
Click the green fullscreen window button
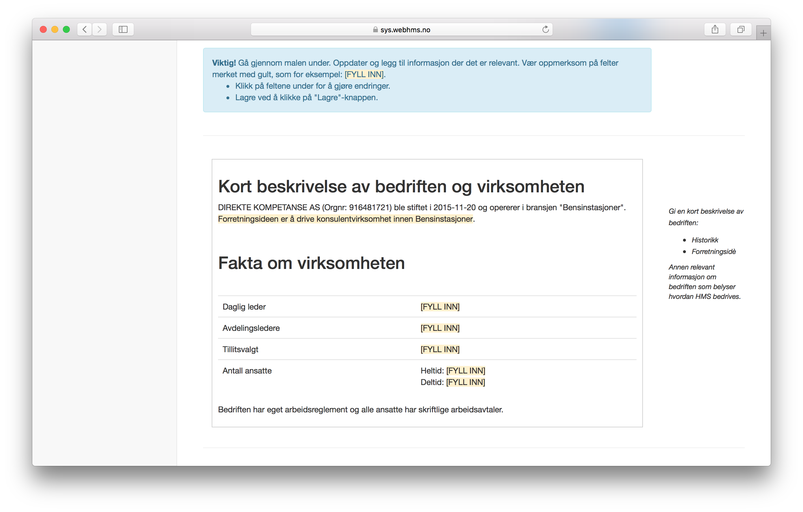66,29
